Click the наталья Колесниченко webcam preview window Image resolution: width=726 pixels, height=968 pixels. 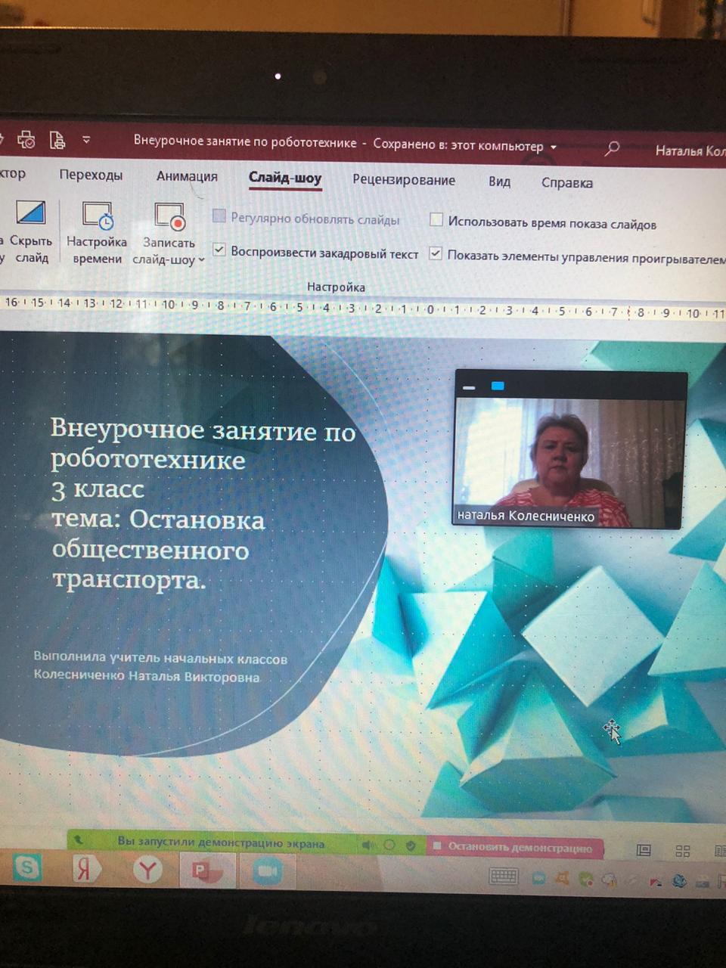click(x=569, y=450)
